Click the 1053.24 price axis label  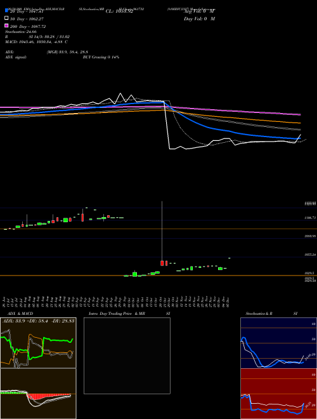coord(310,255)
